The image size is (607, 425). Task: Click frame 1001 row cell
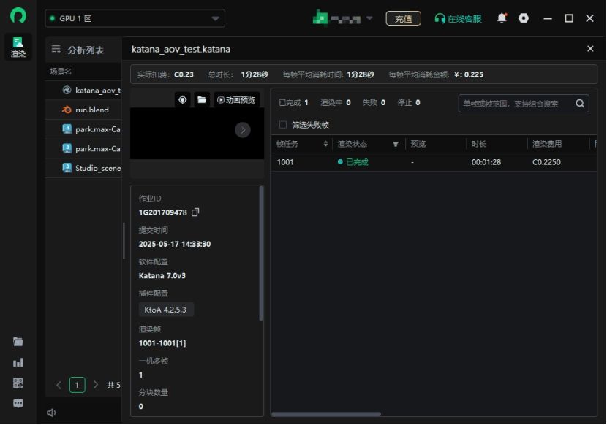(x=285, y=162)
